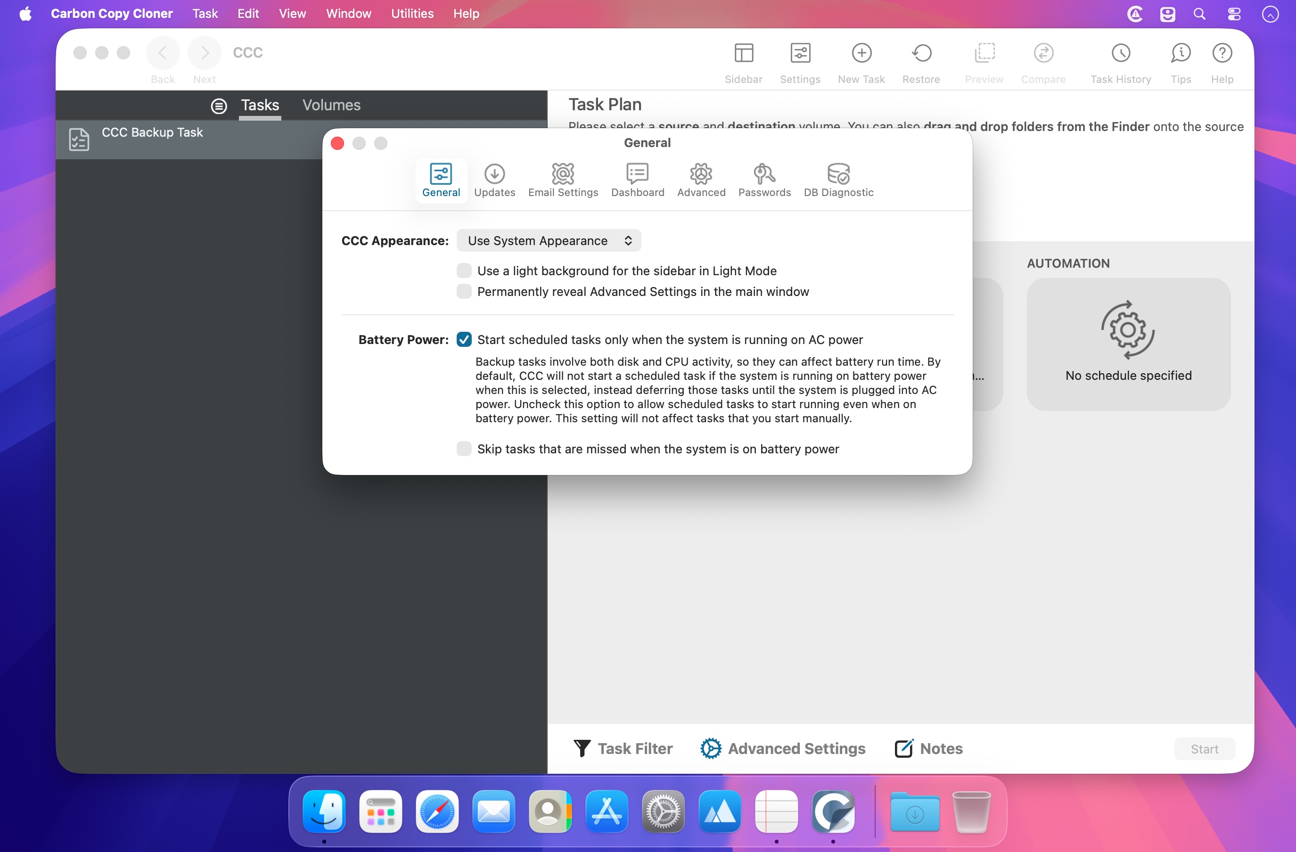Click the Notes pencil icon

pyautogui.click(x=904, y=748)
